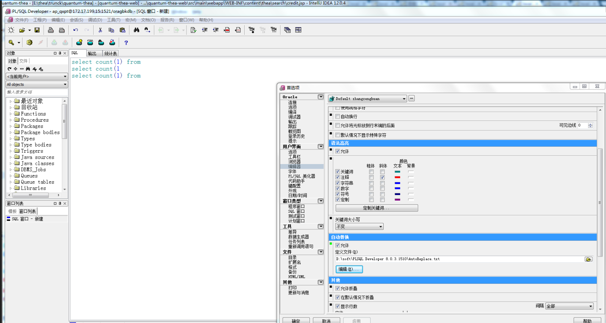Click the comment selection icon with red bar
Image resolution: width=606 pixels, height=323 pixels.
[x=227, y=30]
